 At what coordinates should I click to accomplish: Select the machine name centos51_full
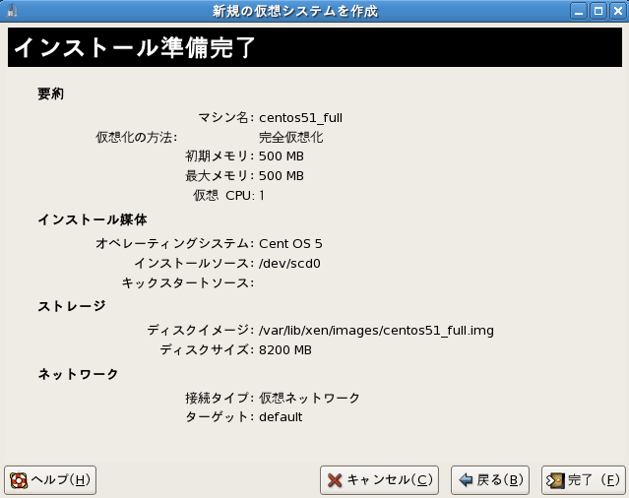300,118
